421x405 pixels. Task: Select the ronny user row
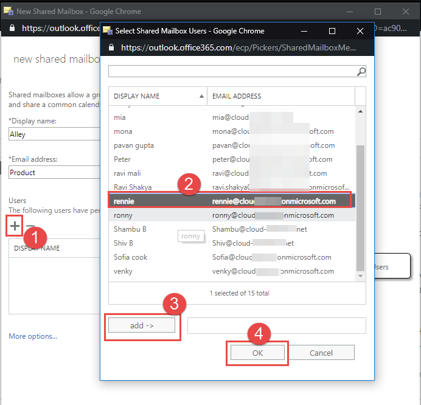232,215
